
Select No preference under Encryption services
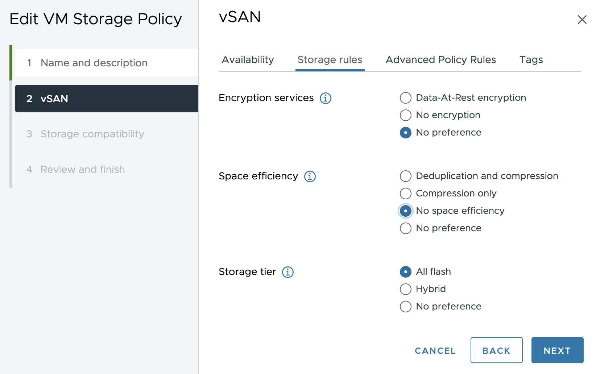(405, 133)
